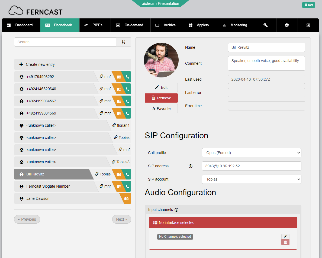Click info icon next to SIP address
The height and width of the screenshot is (258, 322).
[x=190, y=166]
